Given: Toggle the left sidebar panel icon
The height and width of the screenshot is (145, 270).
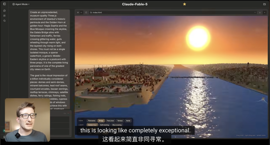Looking at the screenshot, I should 4,4.
